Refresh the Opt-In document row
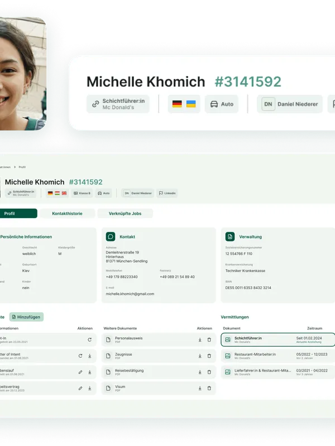Image resolution: width=335 pixels, height=446 pixels. [x=89, y=340]
